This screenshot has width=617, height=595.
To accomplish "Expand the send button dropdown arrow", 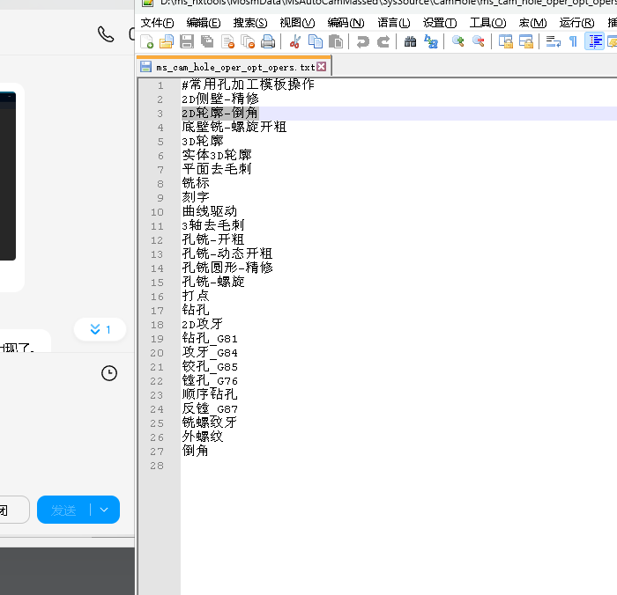I will click(x=104, y=510).
